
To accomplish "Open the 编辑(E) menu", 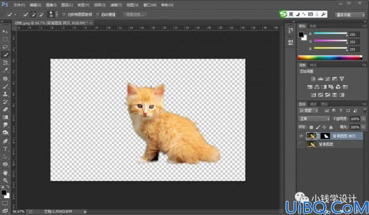I will pos(35,5).
